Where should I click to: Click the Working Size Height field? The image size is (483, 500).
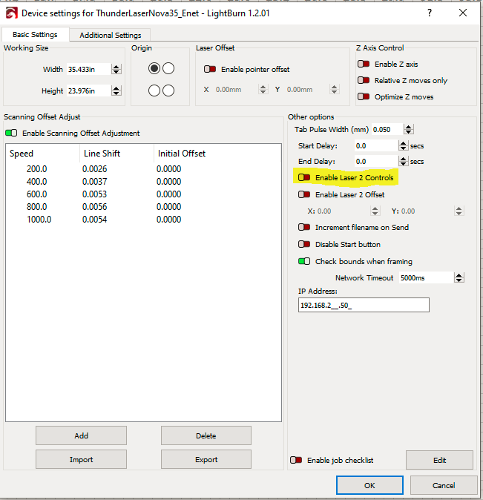point(89,91)
